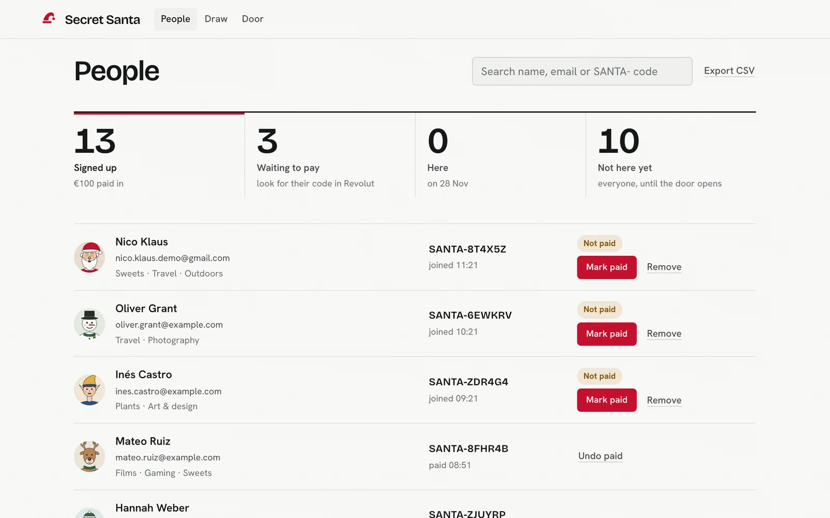Viewport: 830px width, 518px height.
Task: Click email ines.castro@example.com
Action: 168,392
